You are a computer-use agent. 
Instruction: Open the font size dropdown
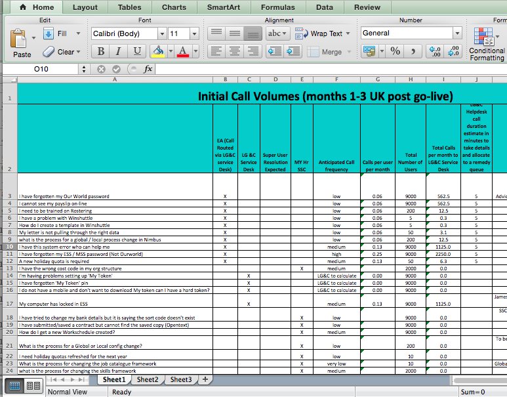pyautogui.click(x=194, y=33)
